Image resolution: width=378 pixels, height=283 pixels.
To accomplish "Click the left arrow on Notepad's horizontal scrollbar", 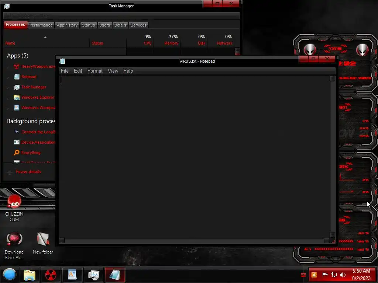I will click(62, 240).
